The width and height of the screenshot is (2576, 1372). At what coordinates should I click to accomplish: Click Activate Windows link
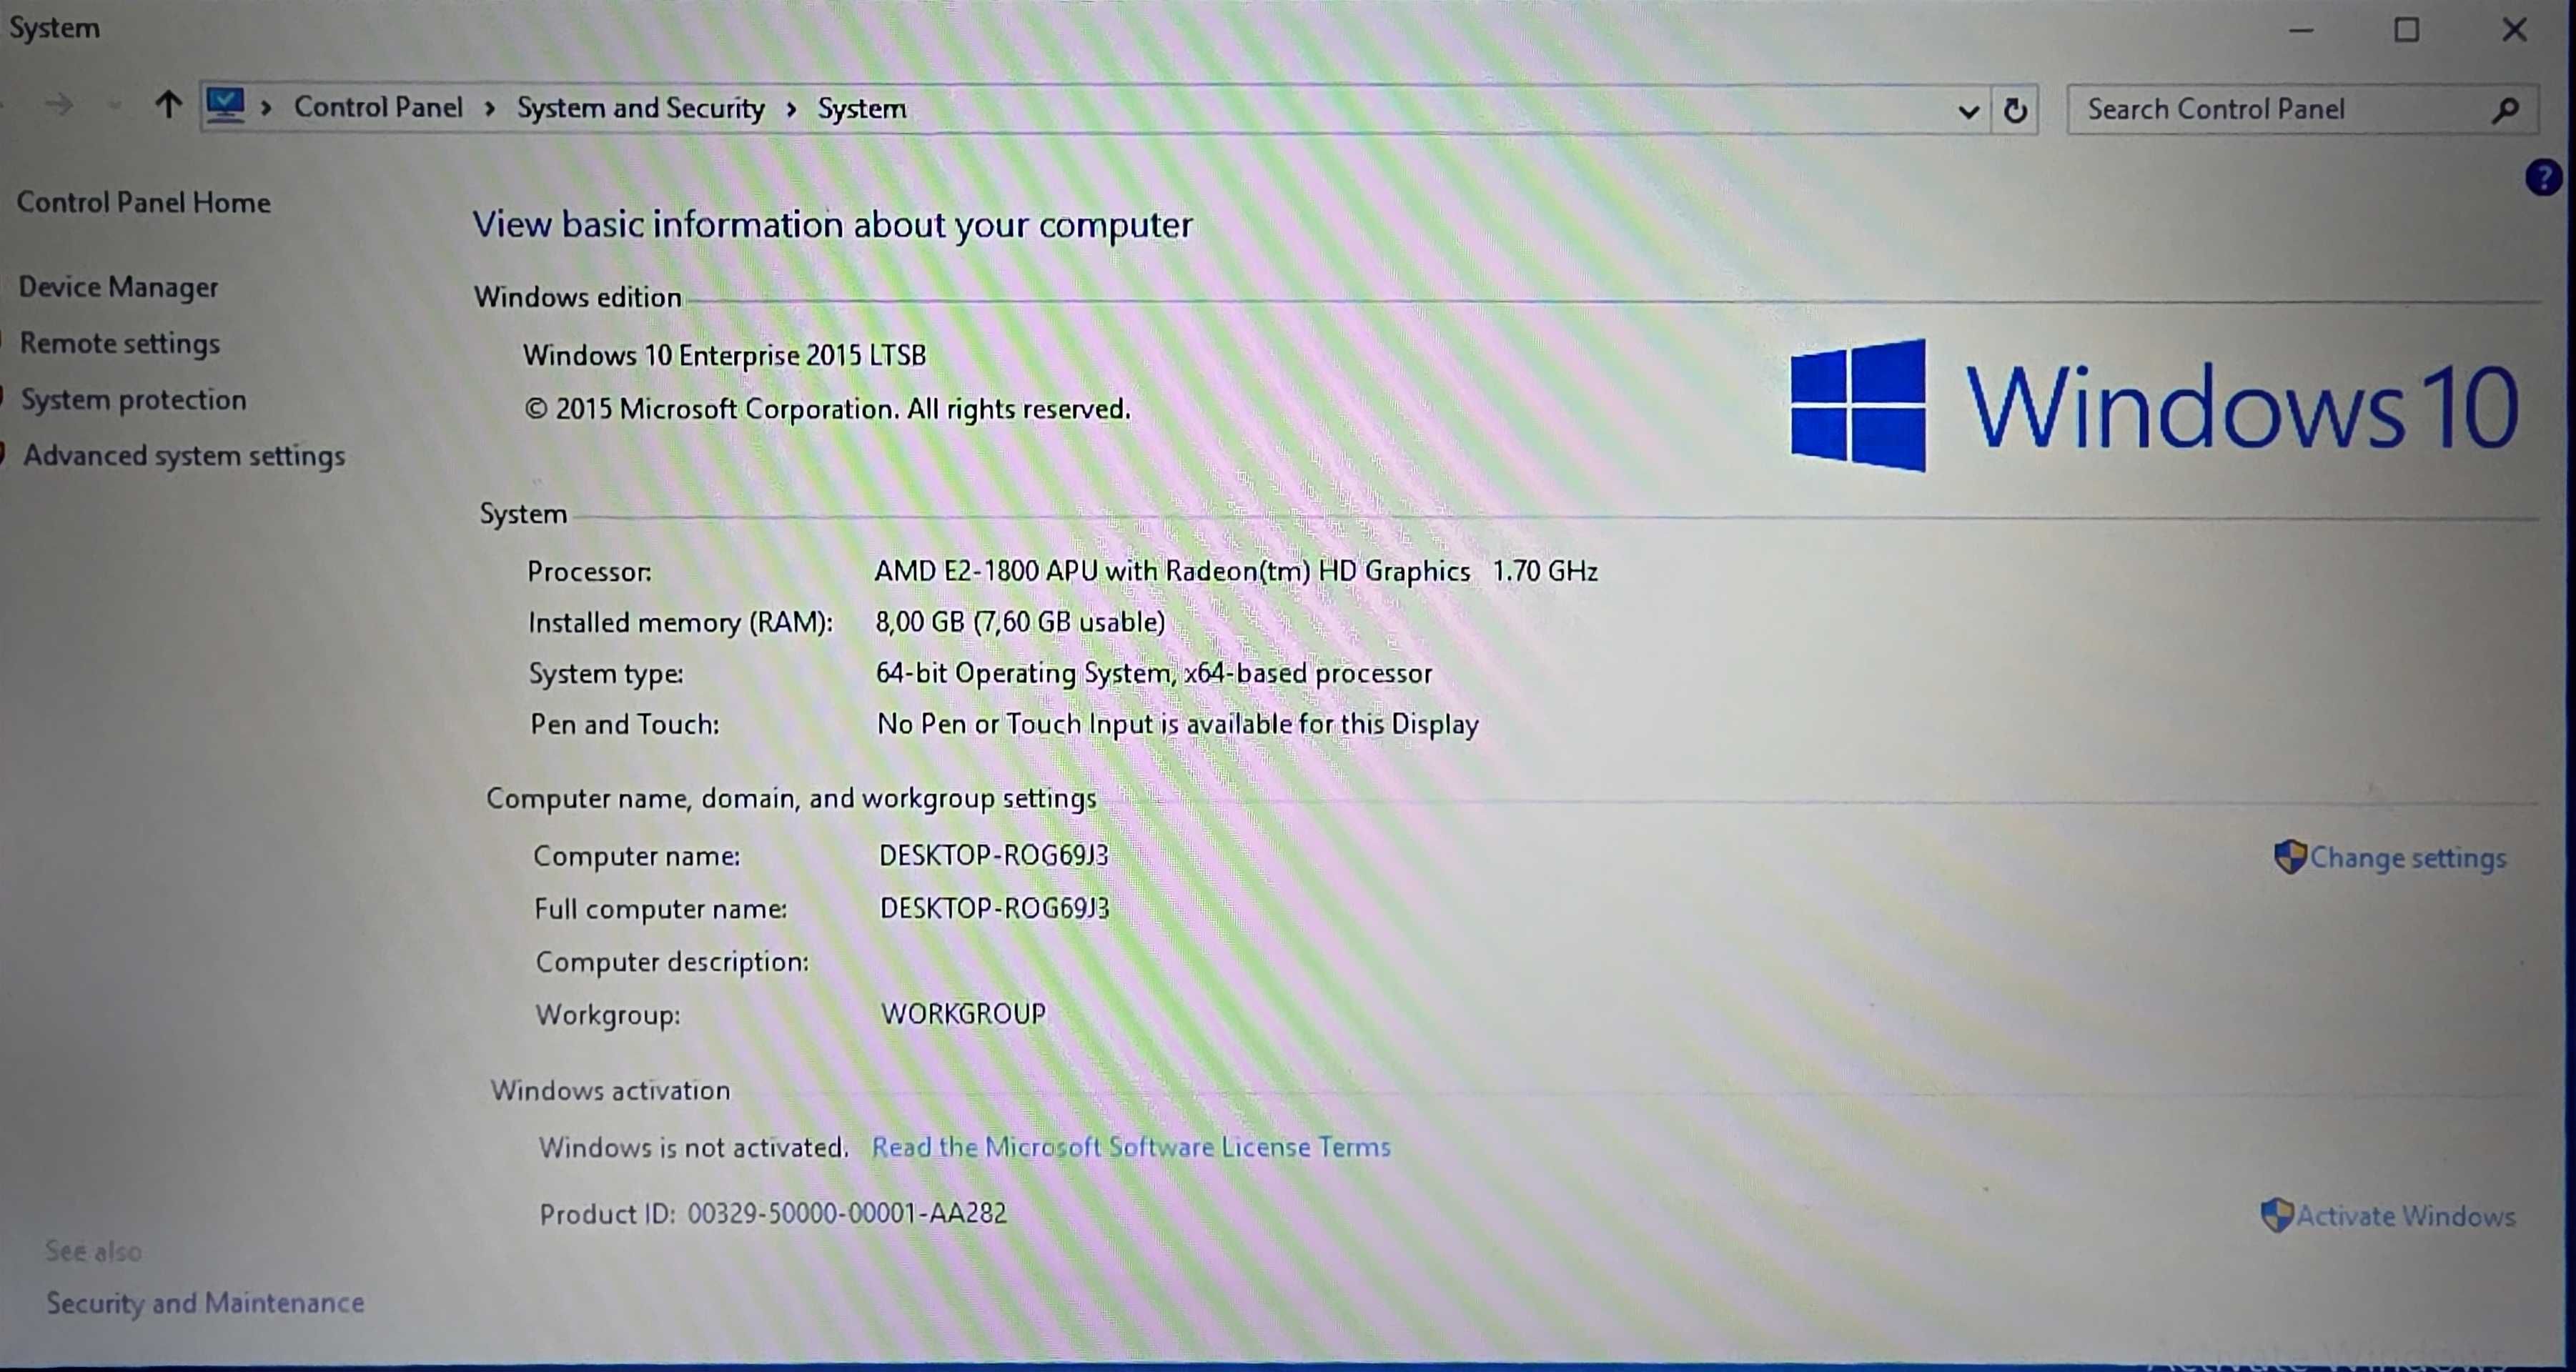tap(2405, 1216)
